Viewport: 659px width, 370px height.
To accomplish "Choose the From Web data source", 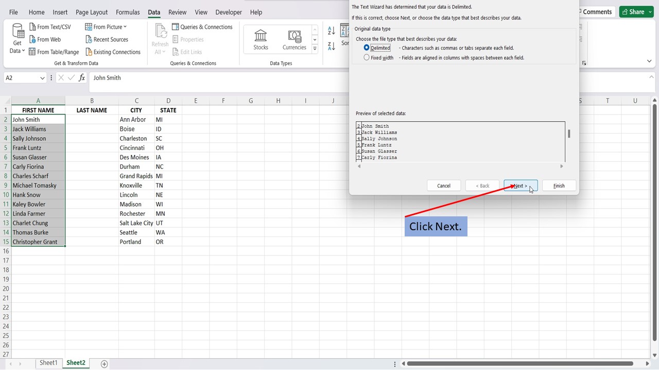I will tap(45, 40).
